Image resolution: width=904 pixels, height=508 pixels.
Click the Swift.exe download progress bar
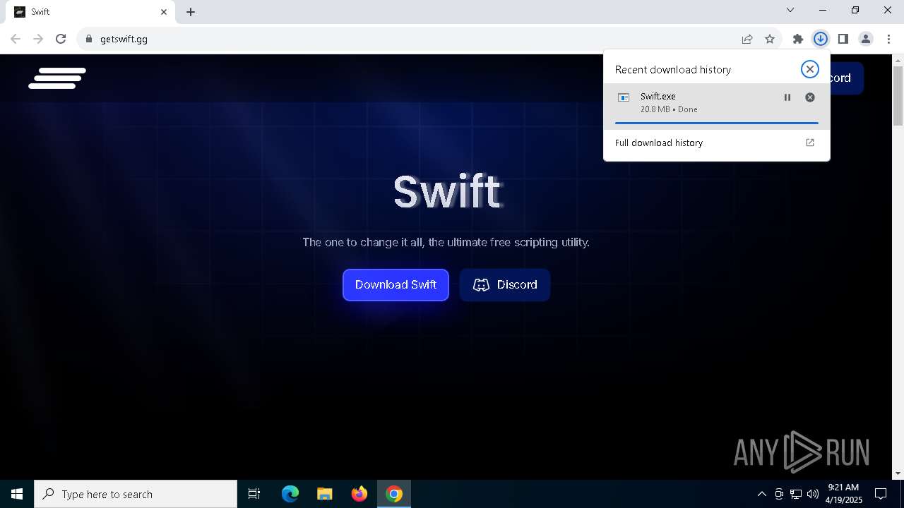coord(716,123)
